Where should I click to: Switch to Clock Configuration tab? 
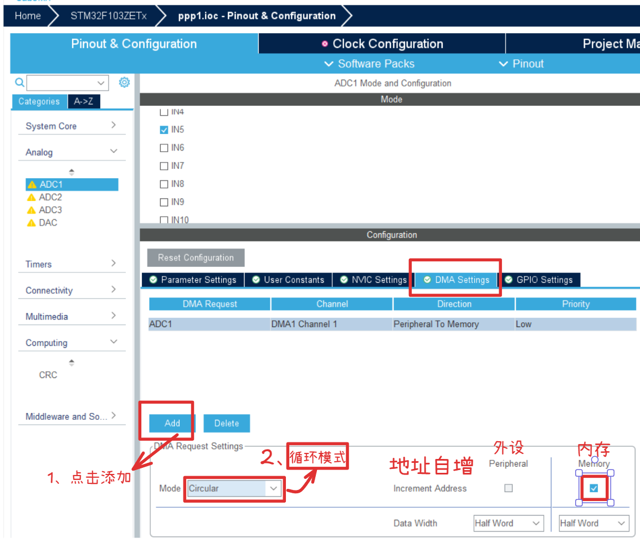382,44
